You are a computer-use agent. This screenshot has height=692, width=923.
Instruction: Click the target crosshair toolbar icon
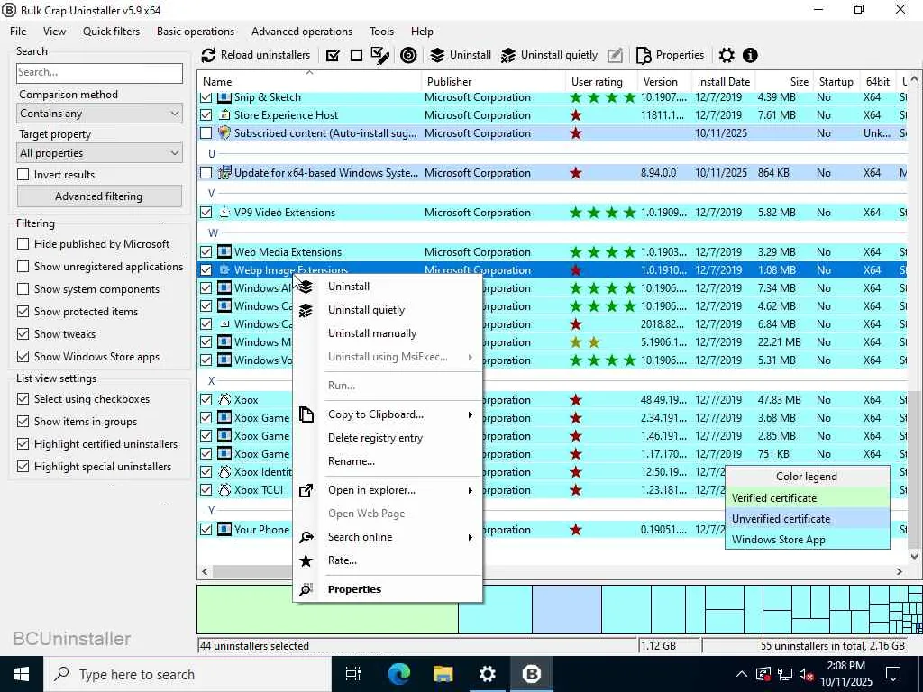coord(408,55)
